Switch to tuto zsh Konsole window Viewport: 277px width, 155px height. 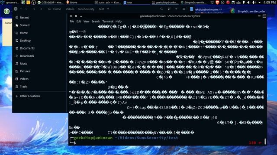(x=108, y=3)
